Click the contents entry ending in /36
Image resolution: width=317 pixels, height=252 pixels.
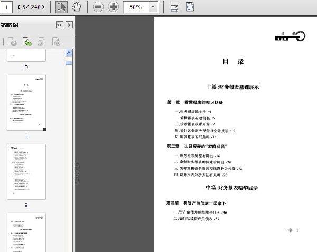click(200, 212)
